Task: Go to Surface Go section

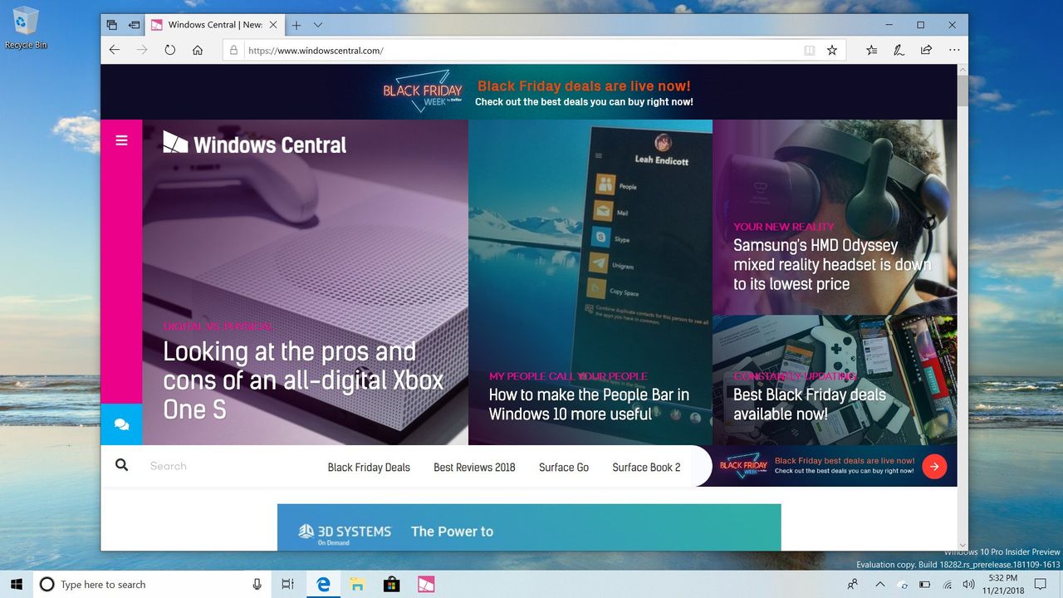Action: [564, 467]
